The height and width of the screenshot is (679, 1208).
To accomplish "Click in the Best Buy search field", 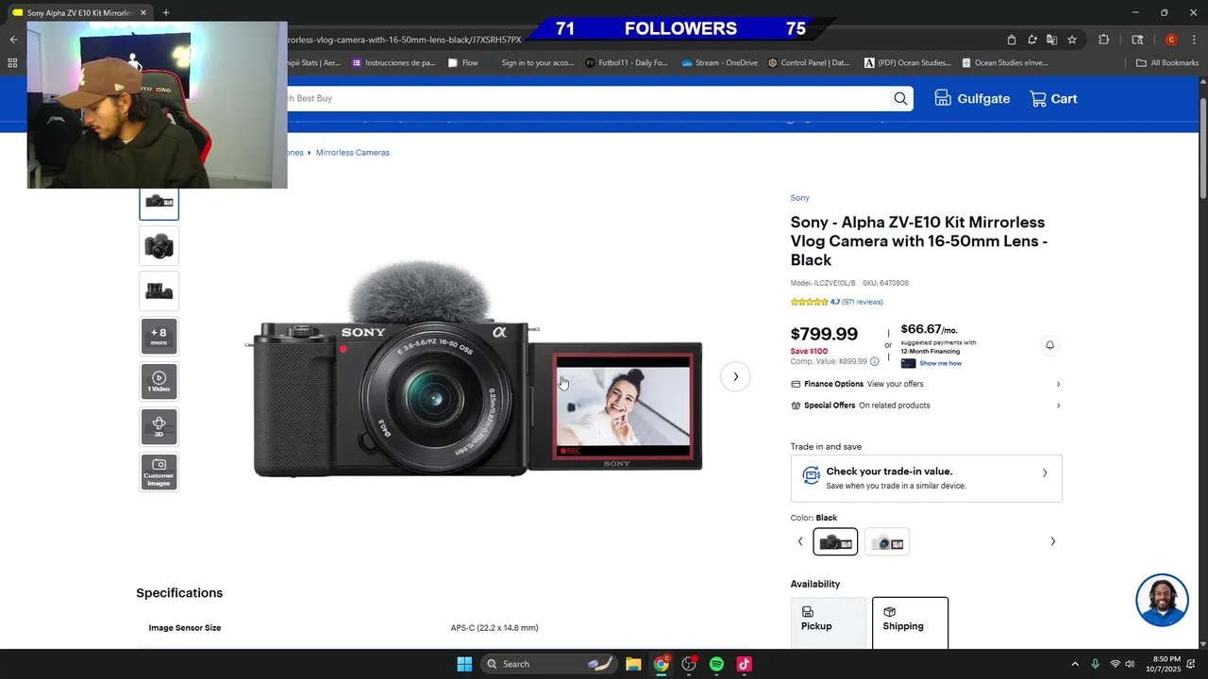I will (x=585, y=98).
